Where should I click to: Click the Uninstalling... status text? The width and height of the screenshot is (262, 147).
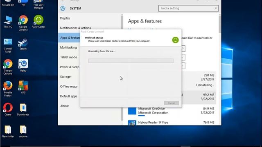[205, 85]
